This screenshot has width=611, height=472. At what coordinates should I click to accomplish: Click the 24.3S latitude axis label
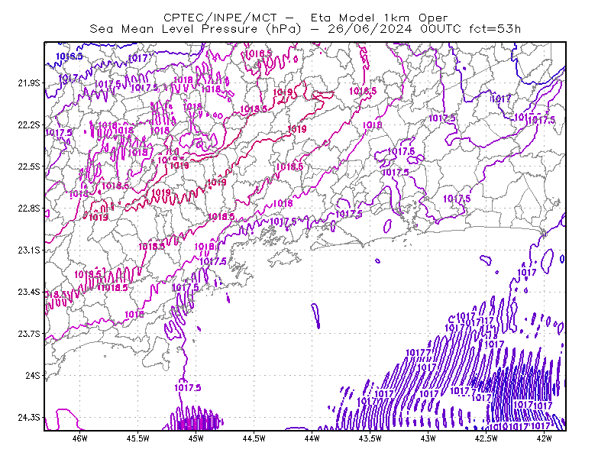click(29, 418)
